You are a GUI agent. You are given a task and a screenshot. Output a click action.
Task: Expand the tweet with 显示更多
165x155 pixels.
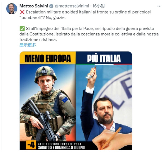pos(28,45)
